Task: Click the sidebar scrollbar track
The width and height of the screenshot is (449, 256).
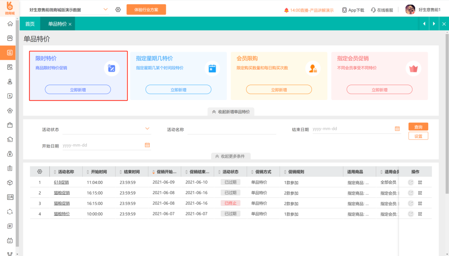Action: pos(17,134)
